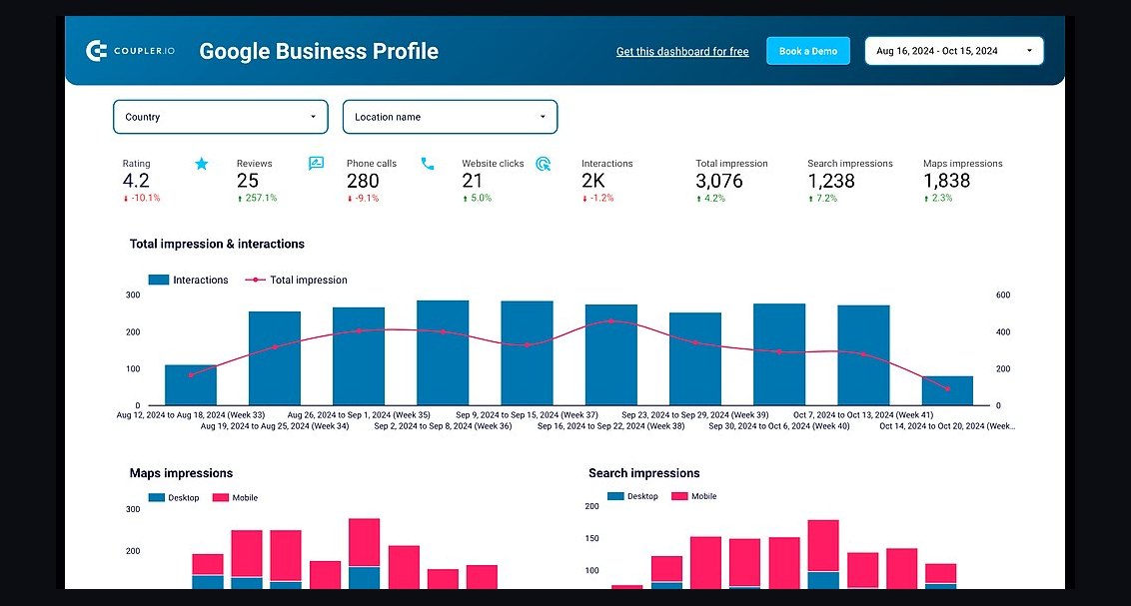Click the Total impression value 3,076
1131x606 pixels.
pos(719,181)
